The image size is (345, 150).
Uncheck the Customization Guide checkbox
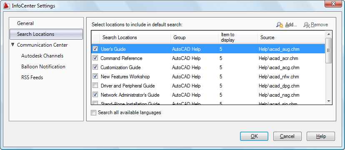pos(95,67)
